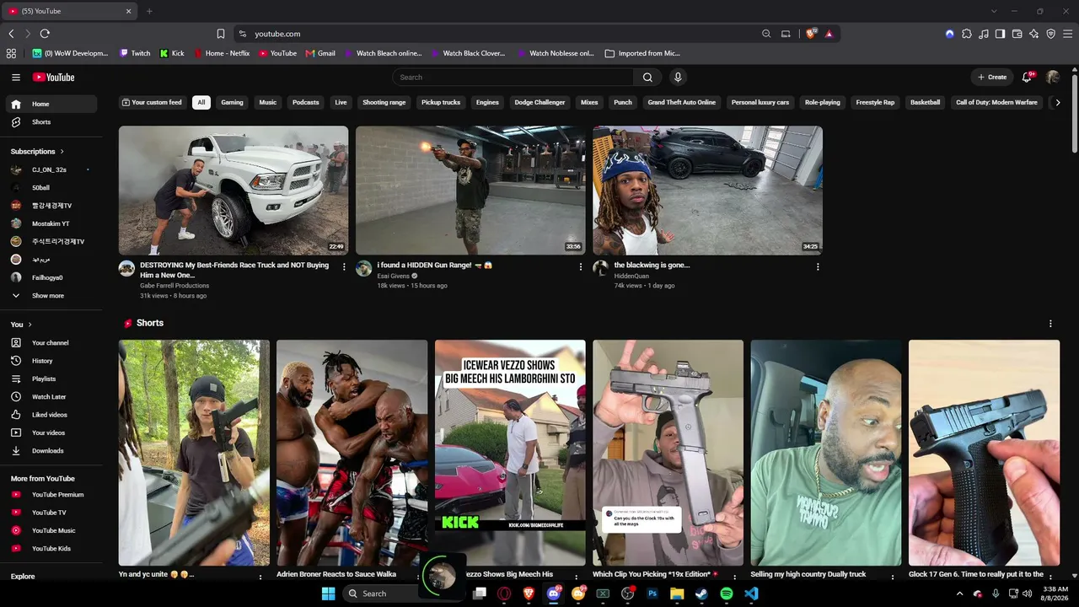Open History in the sidebar

pyautogui.click(x=53, y=361)
